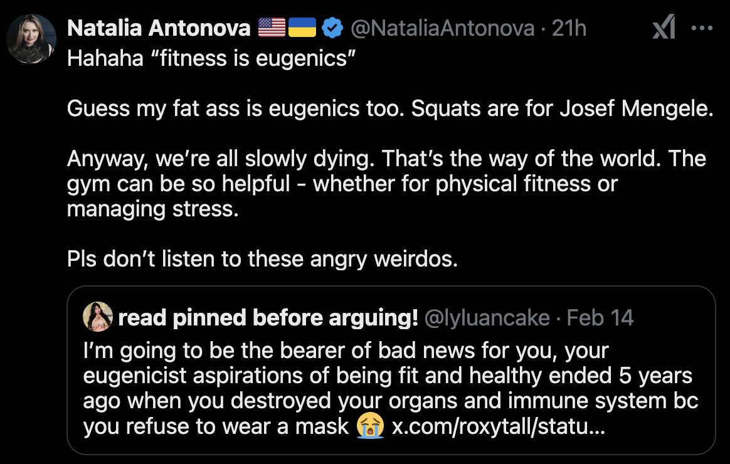730x464 pixels.
Task: Click the quoted tweet's profile avatar
Action: 97,317
